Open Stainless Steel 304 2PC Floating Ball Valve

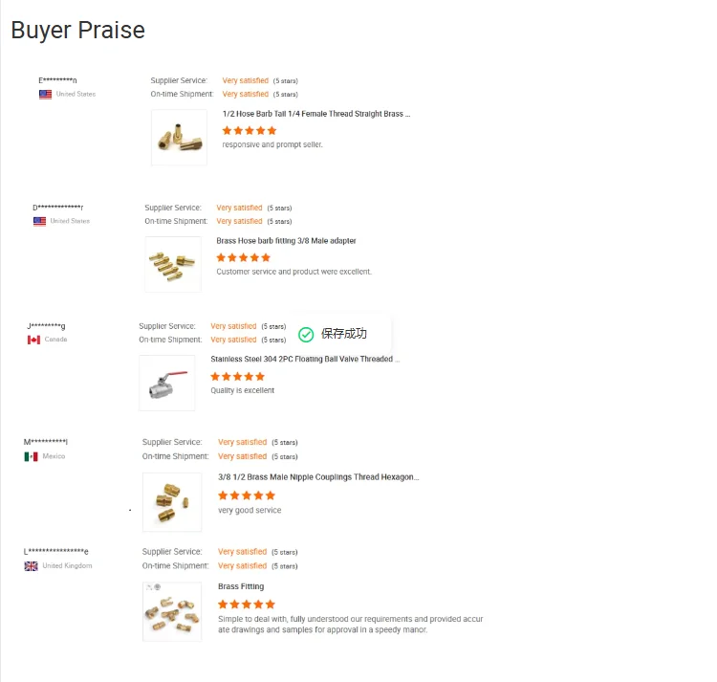coord(305,360)
